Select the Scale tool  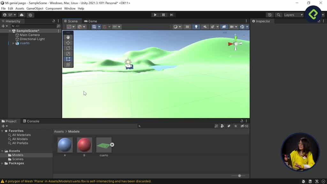coord(68,54)
